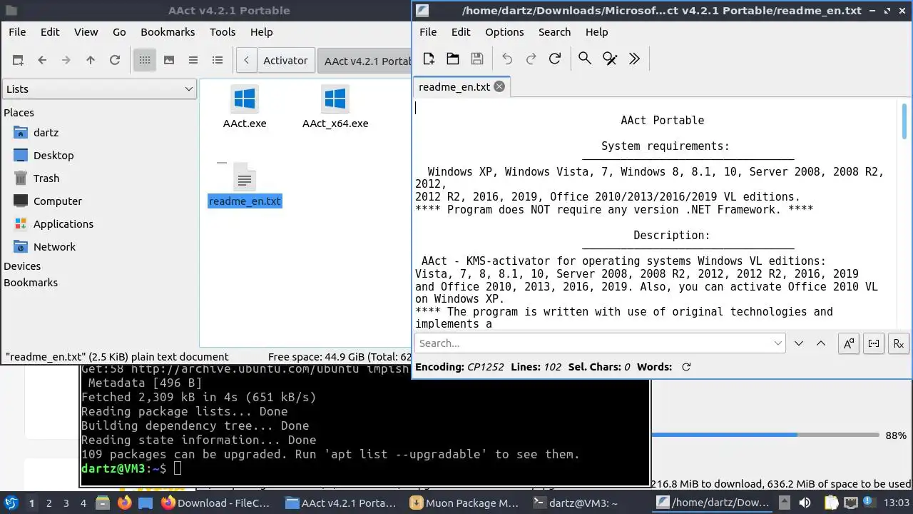Toggle Regular Expression search option

[x=899, y=343]
